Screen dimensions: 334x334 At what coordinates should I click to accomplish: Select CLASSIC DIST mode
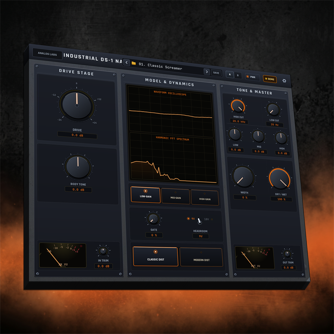click(156, 256)
